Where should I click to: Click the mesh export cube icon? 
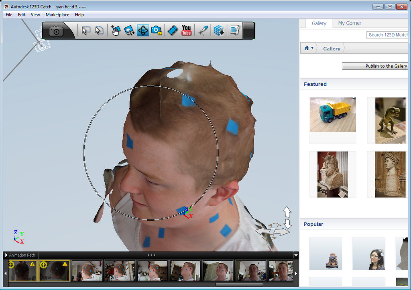click(x=219, y=30)
